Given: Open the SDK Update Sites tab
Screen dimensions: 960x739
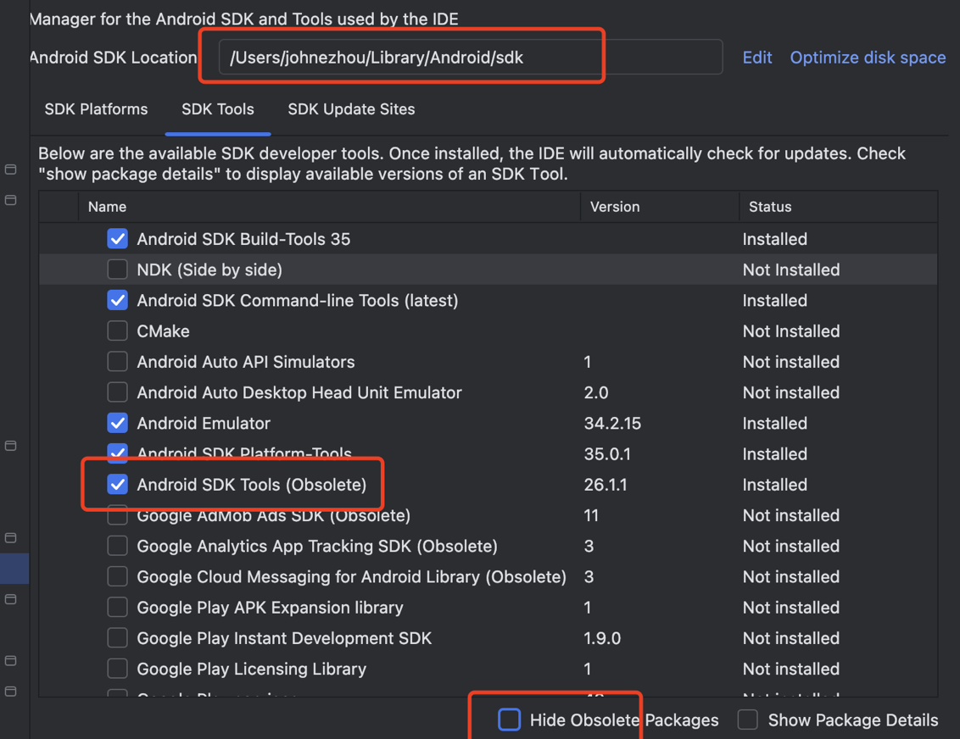Looking at the screenshot, I should coord(351,108).
